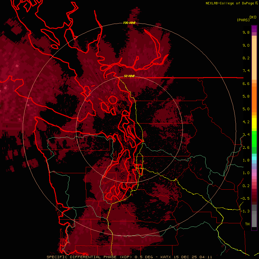Viewport: 259px width, 259px height.
Task: Select the 9.0 value on the color scale
Action: pyautogui.click(x=246, y=45)
